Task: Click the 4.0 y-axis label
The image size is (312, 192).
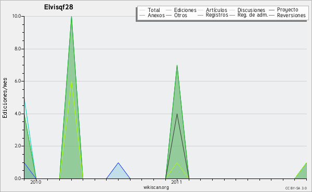Action: coord(18,114)
